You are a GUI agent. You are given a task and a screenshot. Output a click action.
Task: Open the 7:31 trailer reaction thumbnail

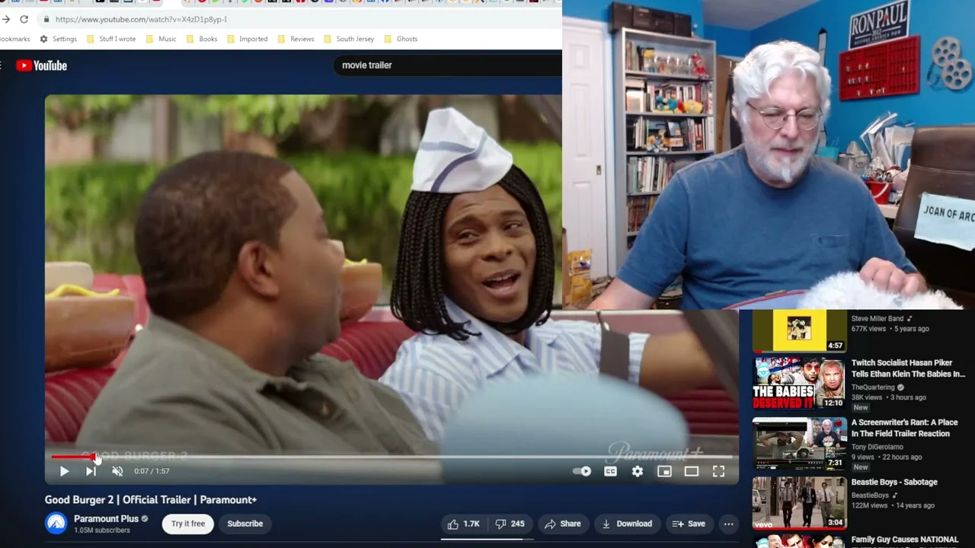click(x=800, y=444)
